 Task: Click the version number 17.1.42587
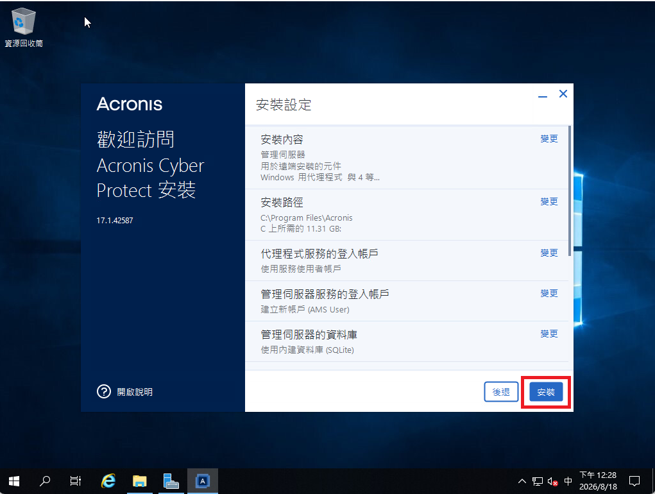pos(114,221)
